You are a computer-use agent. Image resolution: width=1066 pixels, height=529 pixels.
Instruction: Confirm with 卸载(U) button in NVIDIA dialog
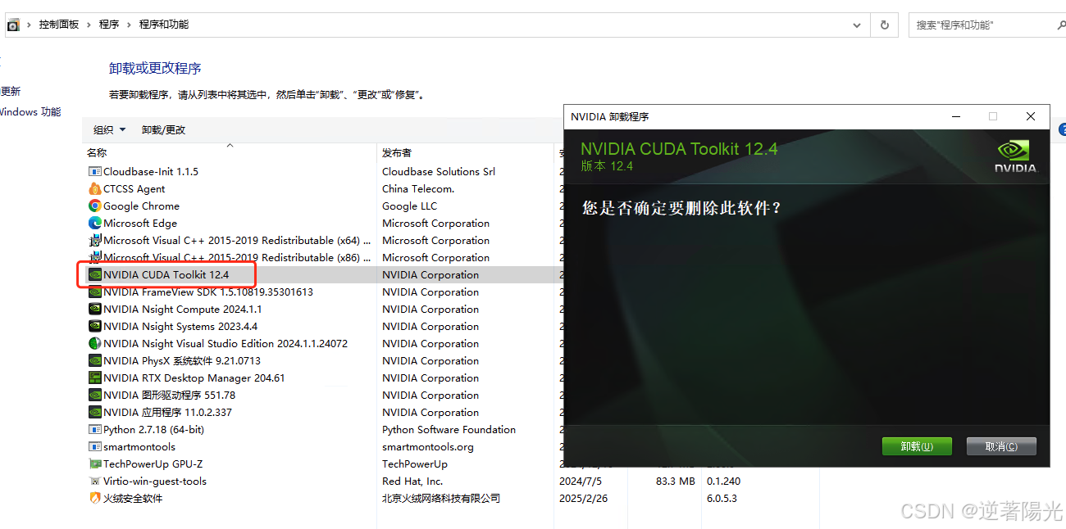pyautogui.click(x=917, y=446)
